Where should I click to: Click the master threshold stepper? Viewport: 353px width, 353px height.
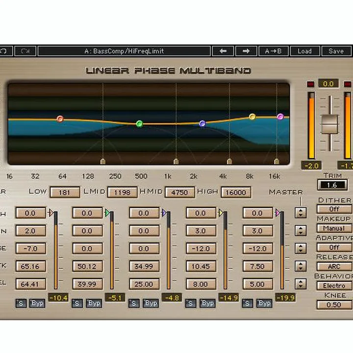click(301, 212)
